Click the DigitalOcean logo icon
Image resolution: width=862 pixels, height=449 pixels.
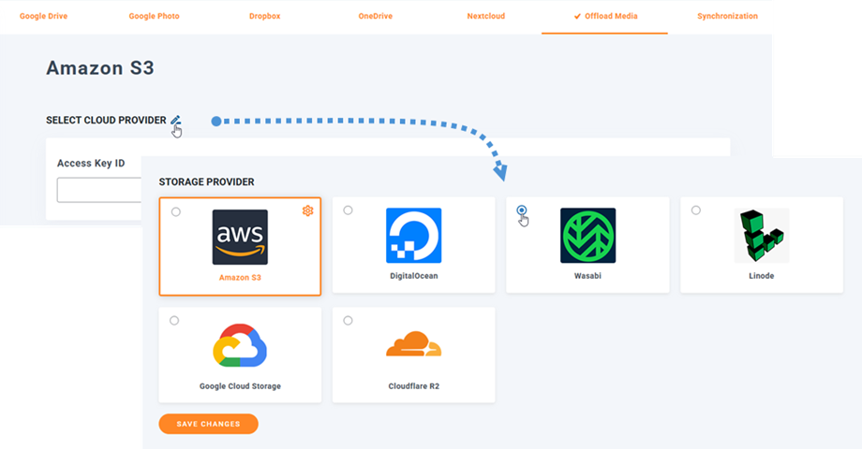tap(413, 236)
